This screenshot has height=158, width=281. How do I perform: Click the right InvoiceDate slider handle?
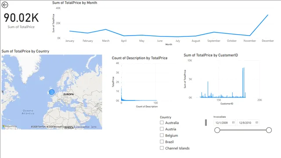(269, 130)
